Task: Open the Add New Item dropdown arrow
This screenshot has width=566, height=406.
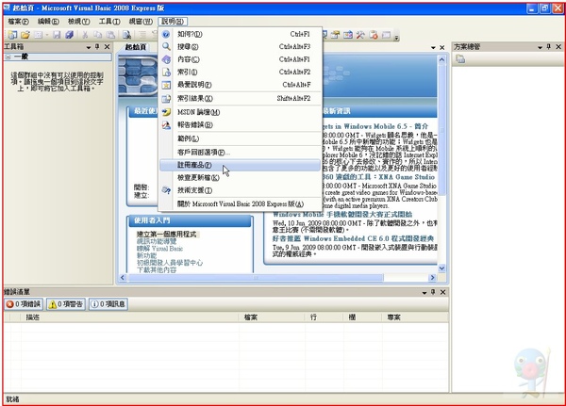Action: 46,35
